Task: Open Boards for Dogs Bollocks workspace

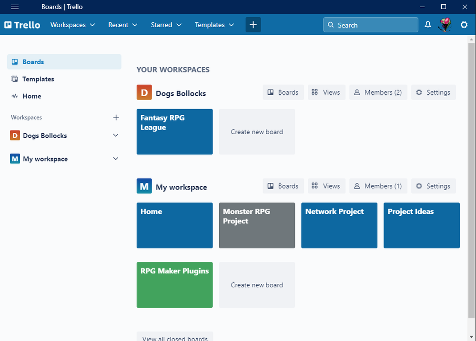Action: point(283,92)
